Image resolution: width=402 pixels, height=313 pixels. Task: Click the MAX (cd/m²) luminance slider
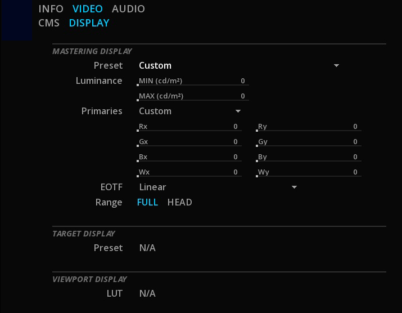(193, 96)
